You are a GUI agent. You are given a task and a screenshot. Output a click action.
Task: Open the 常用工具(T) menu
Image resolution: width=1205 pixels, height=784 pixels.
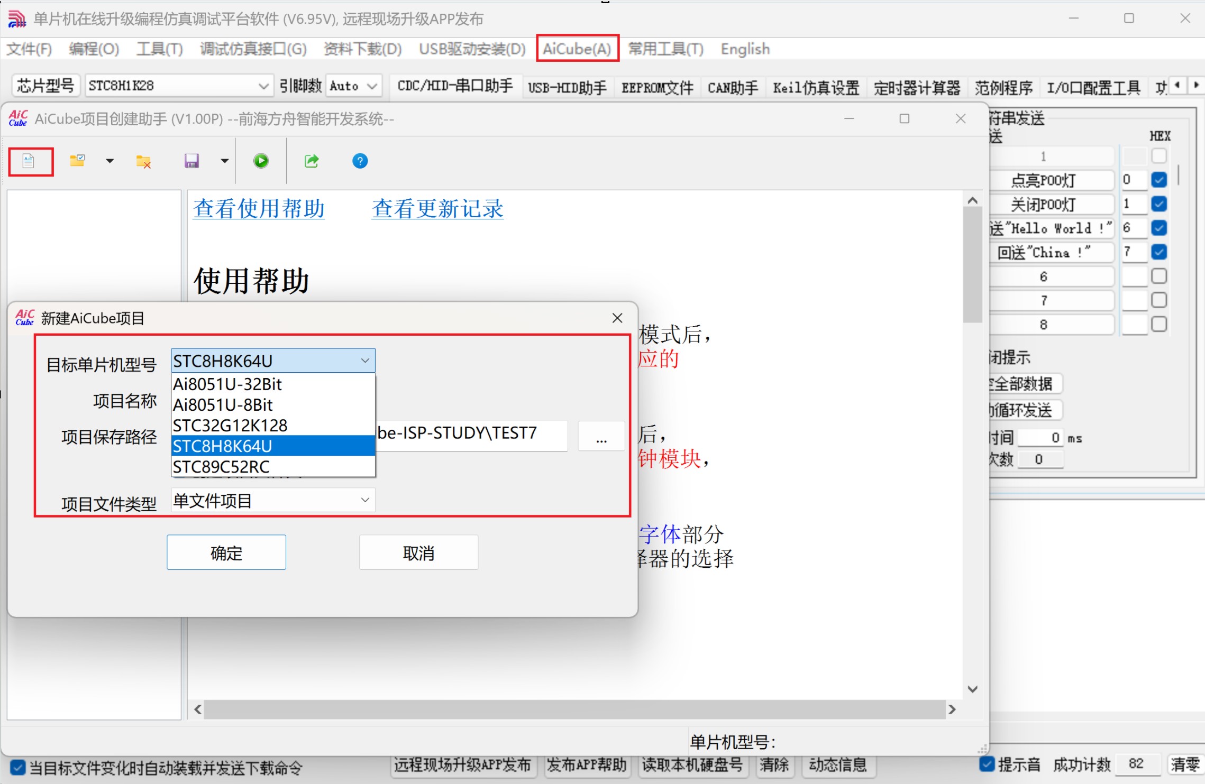(665, 49)
